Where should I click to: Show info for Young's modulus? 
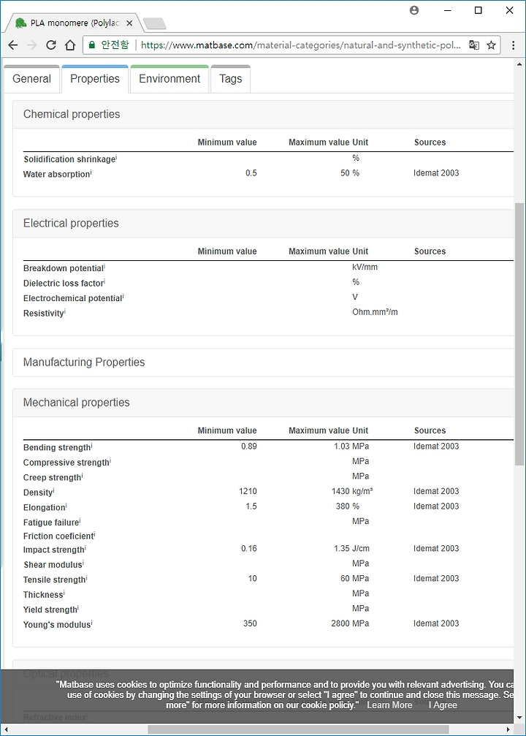(x=91, y=623)
